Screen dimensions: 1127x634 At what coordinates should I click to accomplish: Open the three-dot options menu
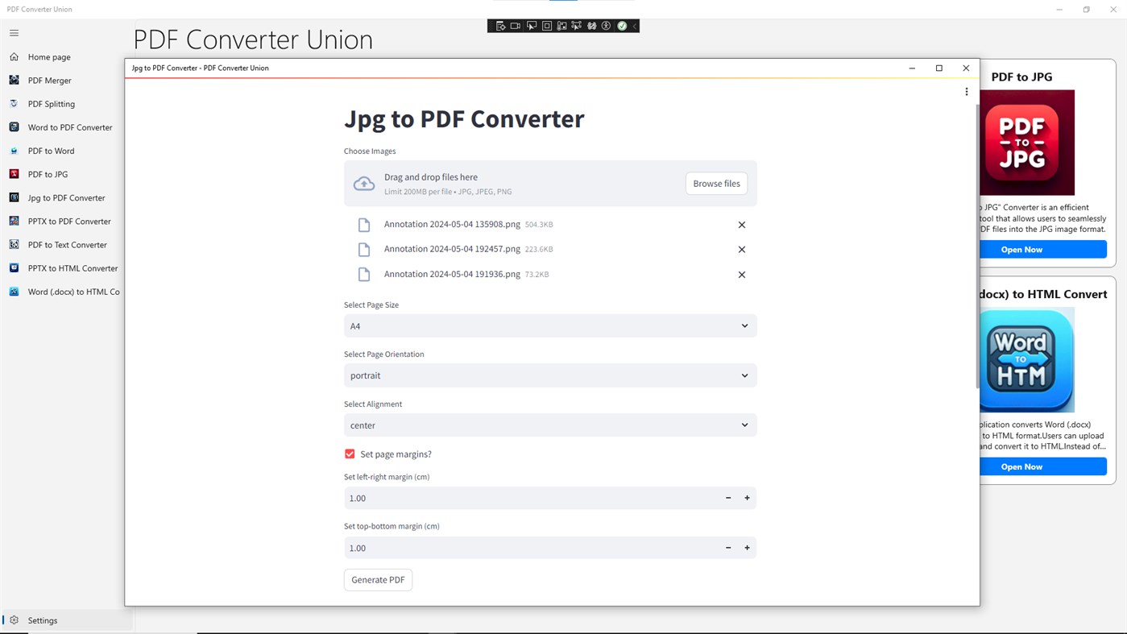966,91
